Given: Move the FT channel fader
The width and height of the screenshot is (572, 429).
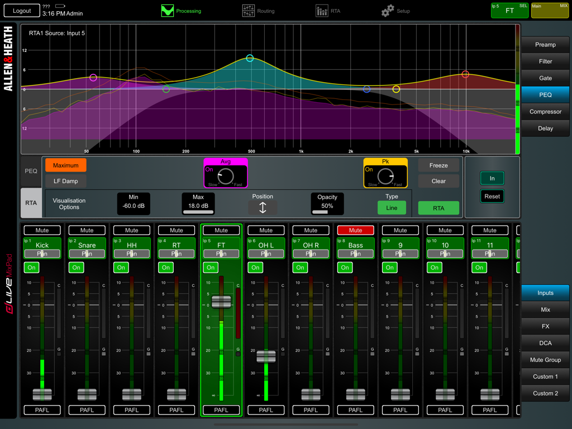Looking at the screenshot, I should tap(221, 302).
